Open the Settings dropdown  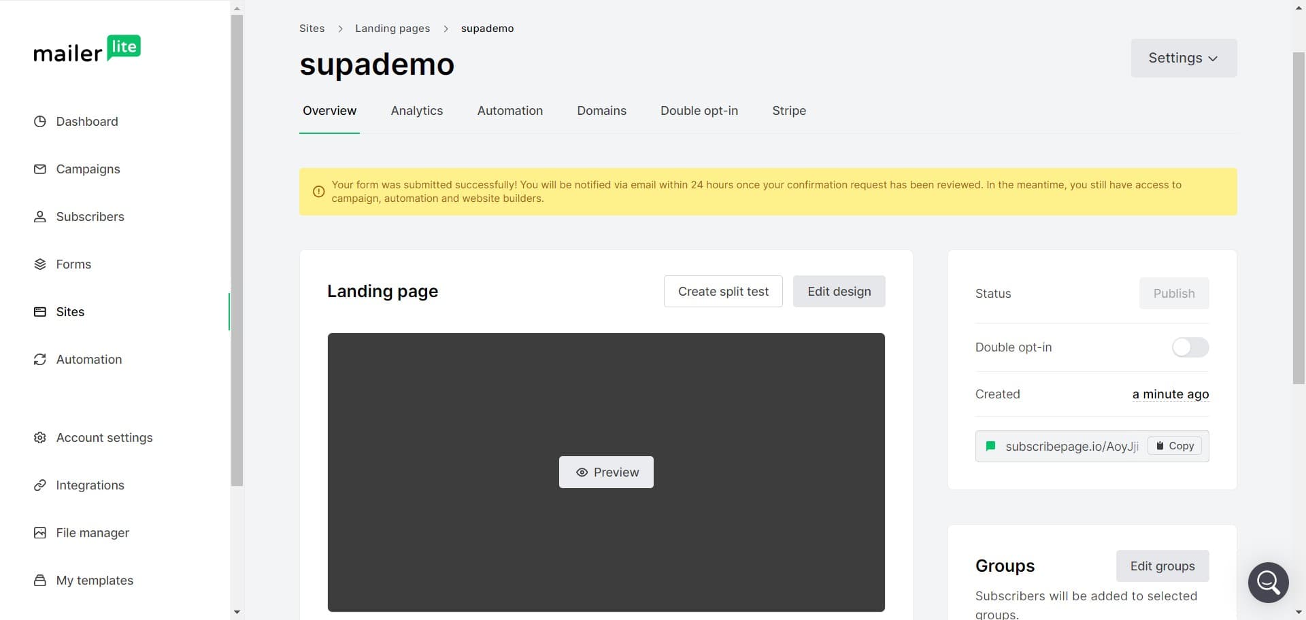(1183, 58)
